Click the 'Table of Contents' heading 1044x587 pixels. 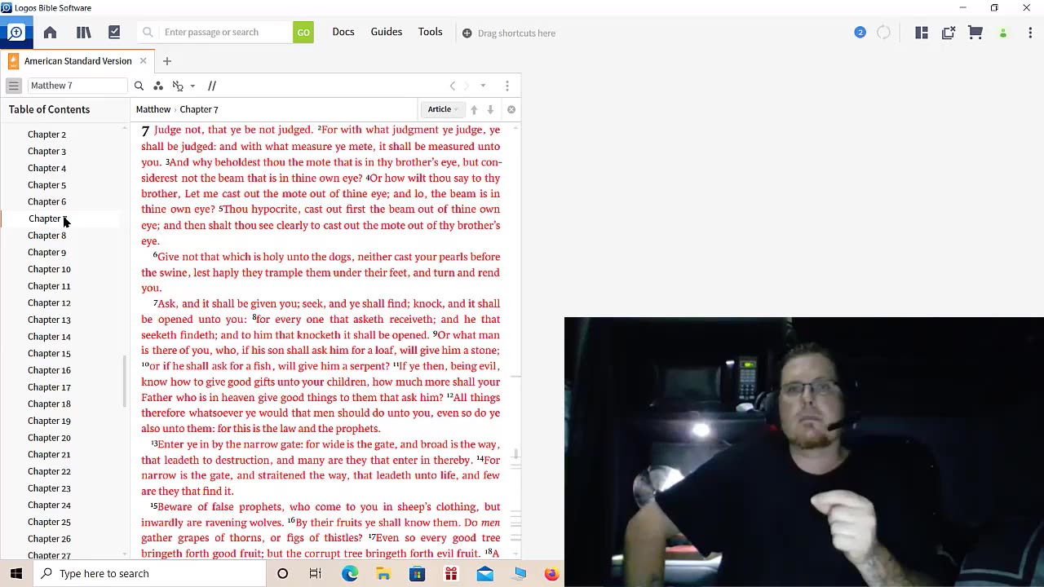coord(49,109)
